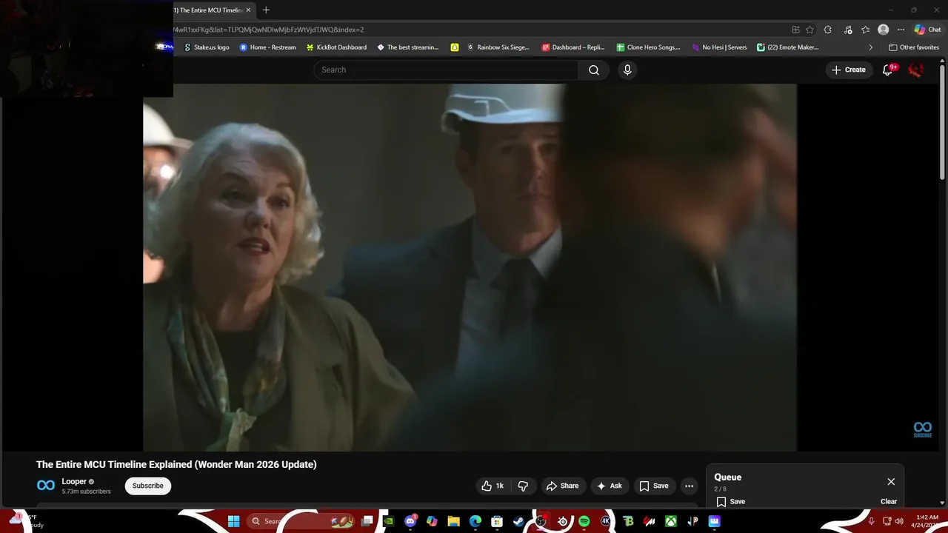
Task: Like the video with thumbs up
Action: point(493,486)
